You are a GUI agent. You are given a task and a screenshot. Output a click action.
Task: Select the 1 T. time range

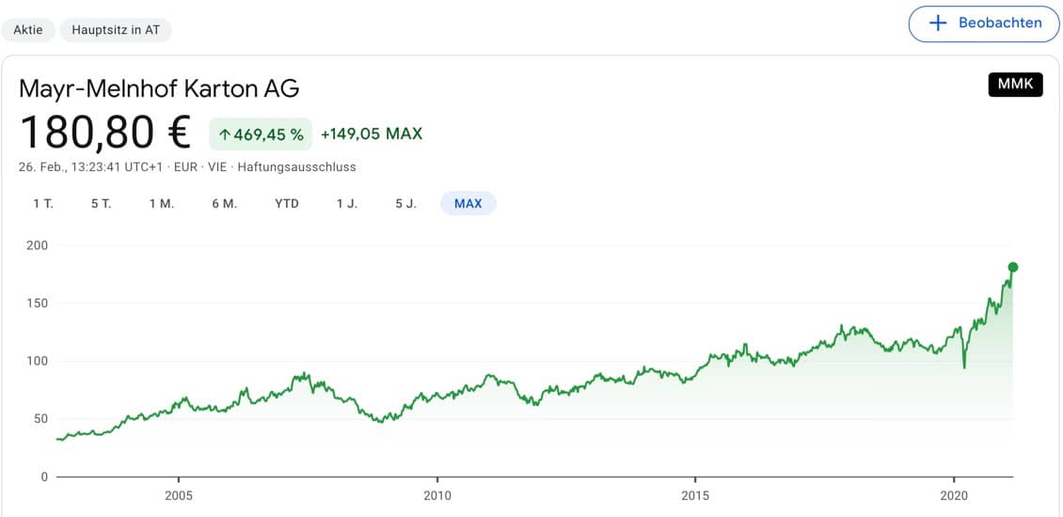[42, 203]
